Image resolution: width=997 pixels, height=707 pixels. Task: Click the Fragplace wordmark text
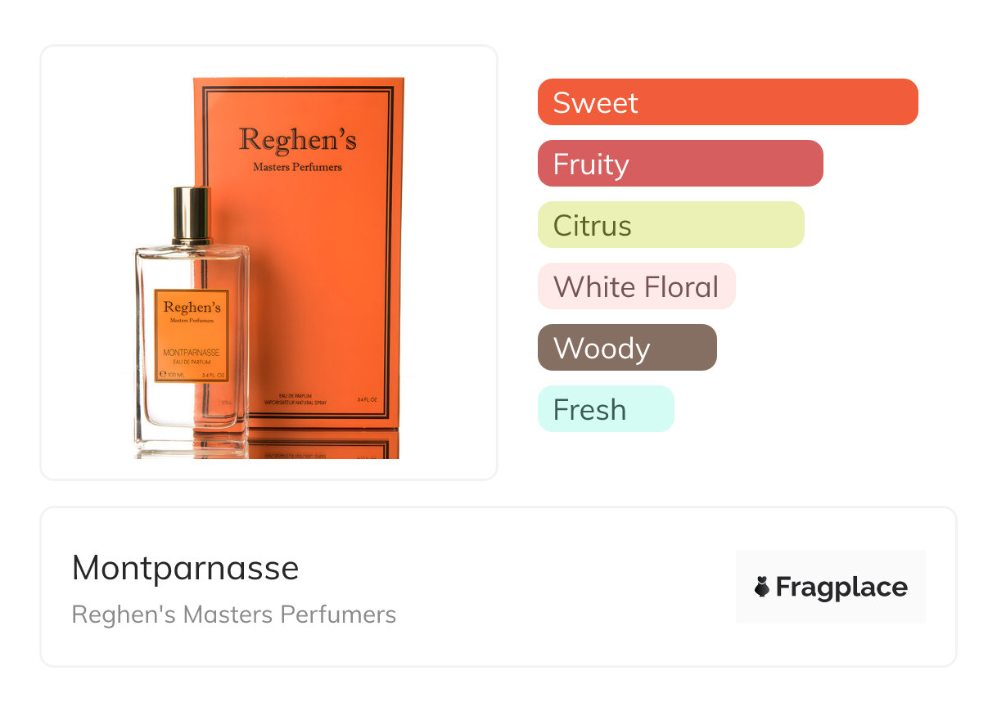click(841, 588)
